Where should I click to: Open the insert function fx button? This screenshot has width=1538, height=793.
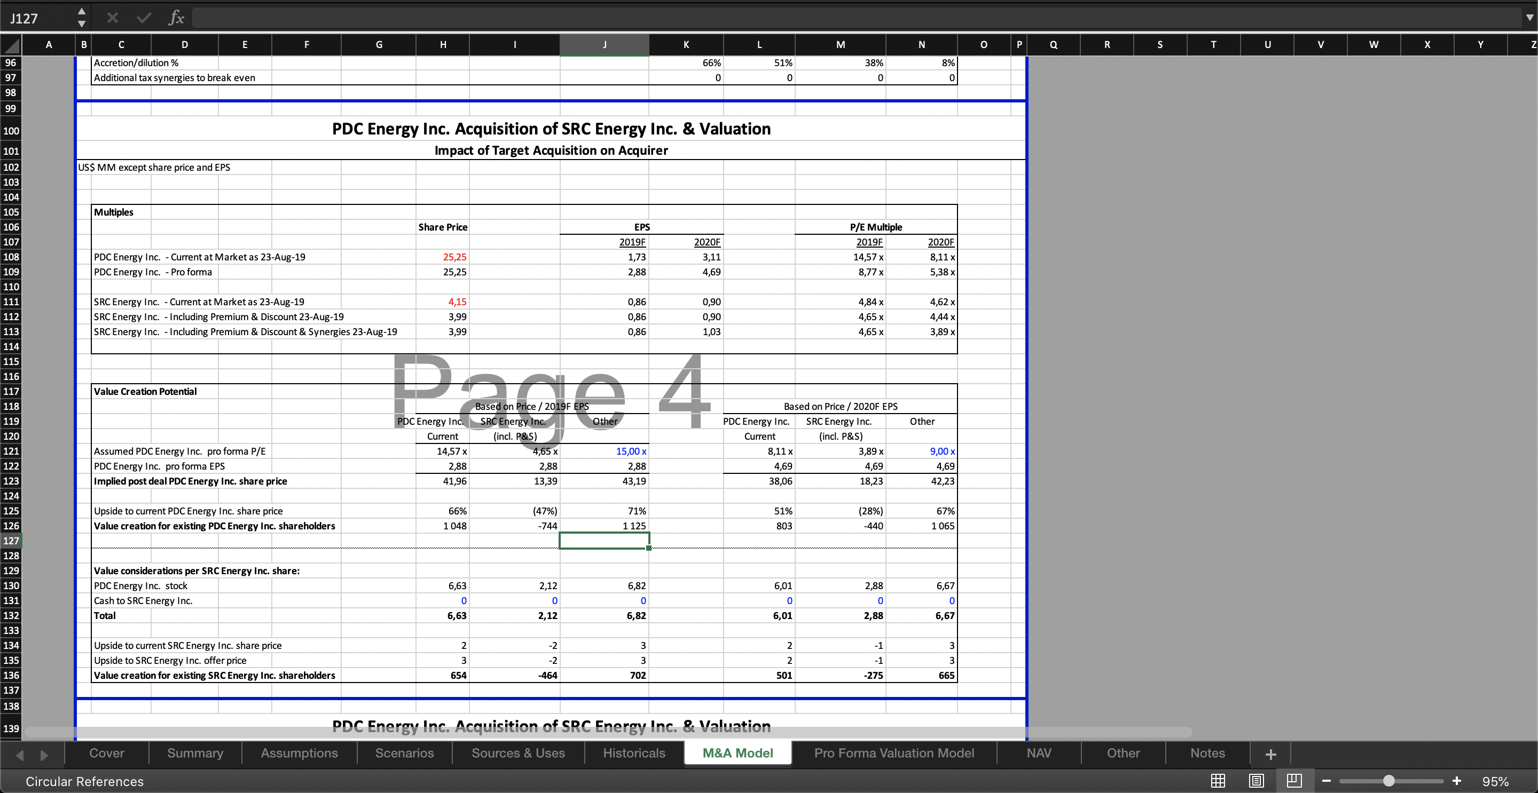176,18
